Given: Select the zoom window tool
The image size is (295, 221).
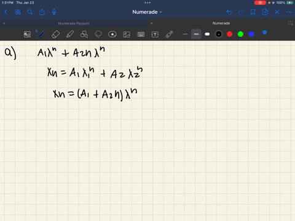Looking at the screenshot, I should [27, 34].
